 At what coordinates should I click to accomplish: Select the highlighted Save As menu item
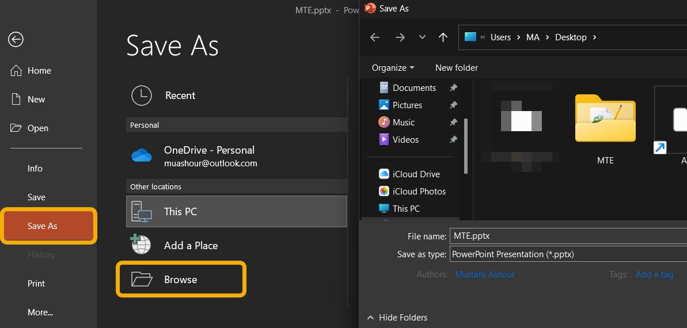pos(48,226)
